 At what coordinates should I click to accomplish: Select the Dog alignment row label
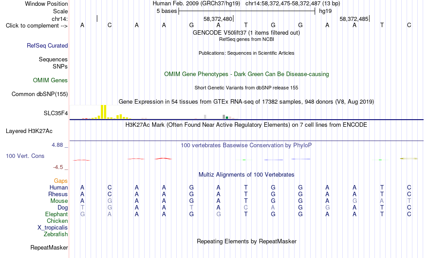pos(63,208)
